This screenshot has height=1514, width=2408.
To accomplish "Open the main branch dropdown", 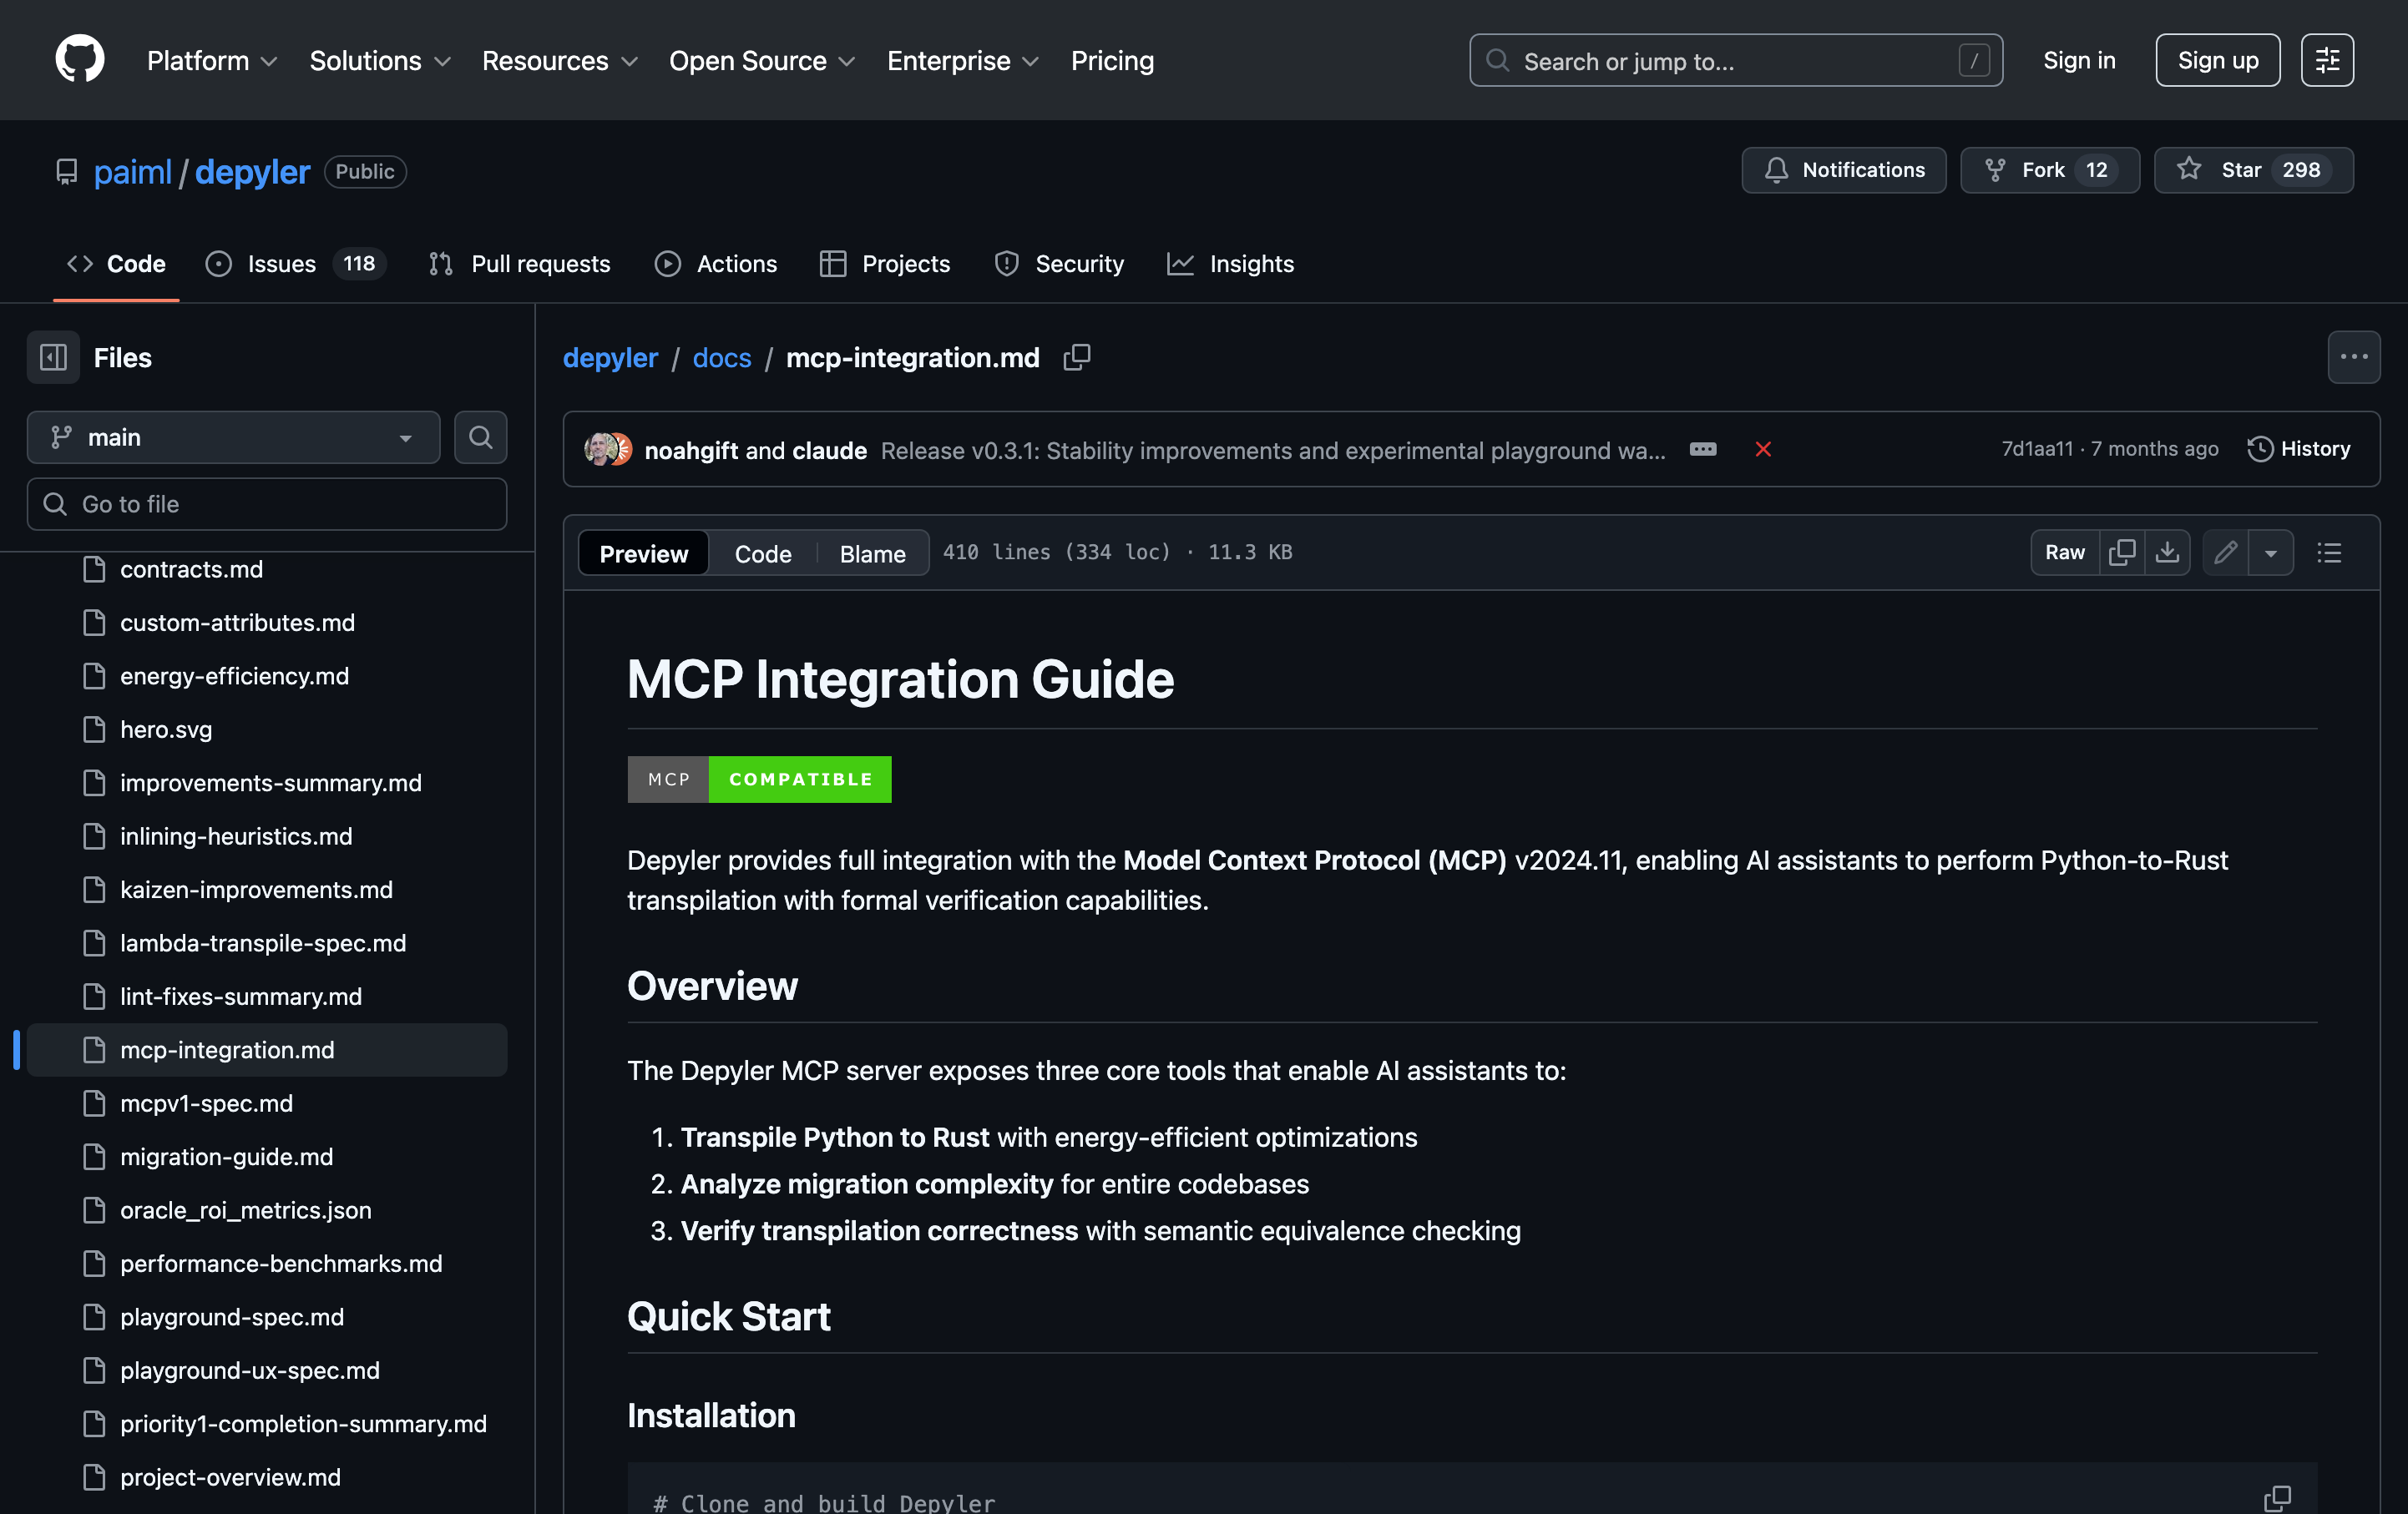I will (233, 437).
